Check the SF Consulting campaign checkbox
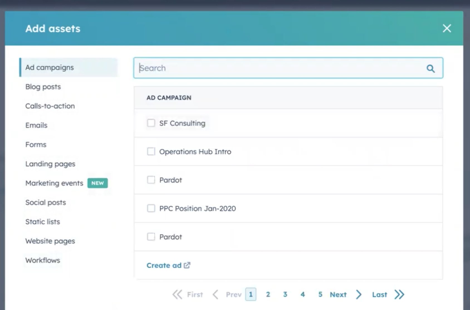Viewport: 470px width, 310px height. pyautogui.click(x=151, y=123)
